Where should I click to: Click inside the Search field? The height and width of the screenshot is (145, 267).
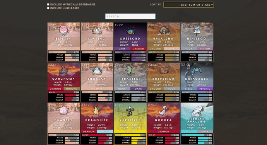click(130, 16)
